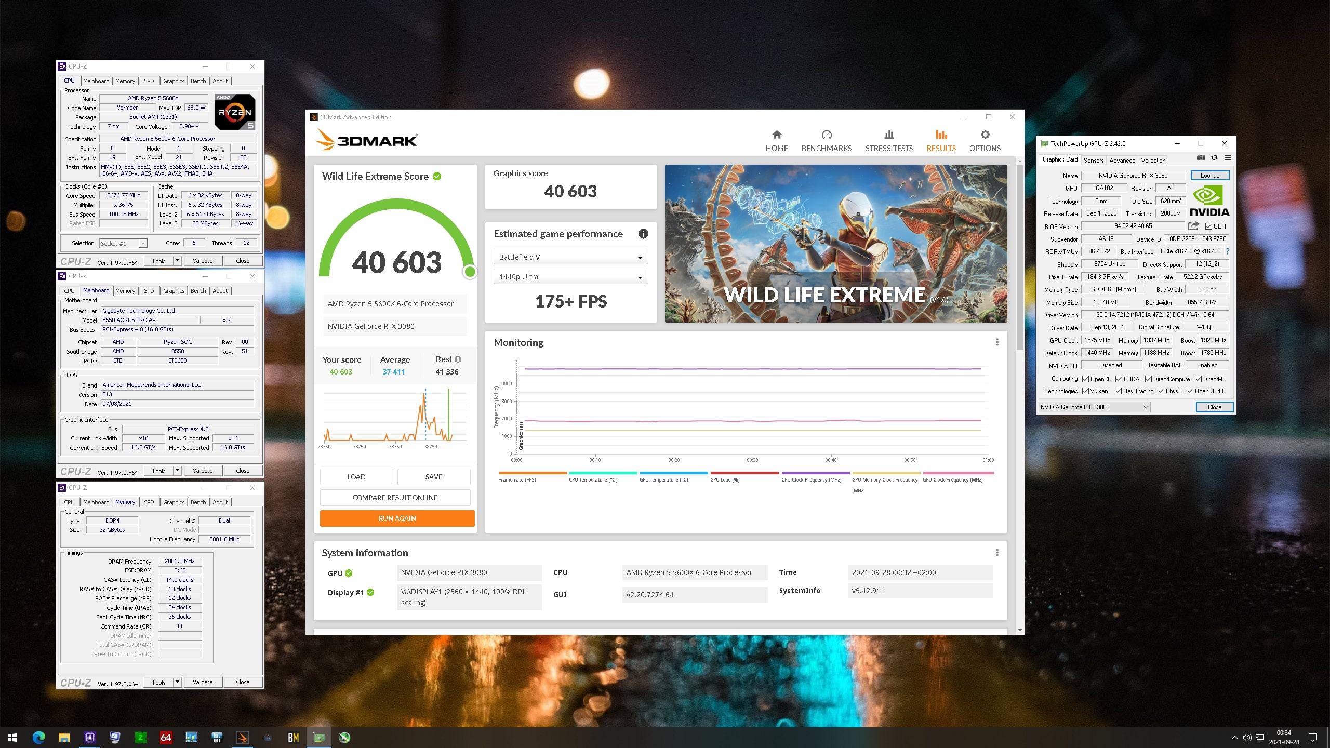The width and height of the screenshot is (1330, 748).
Task: Click the GPU-Z refresh icon
Action: tap(1214, 157)
